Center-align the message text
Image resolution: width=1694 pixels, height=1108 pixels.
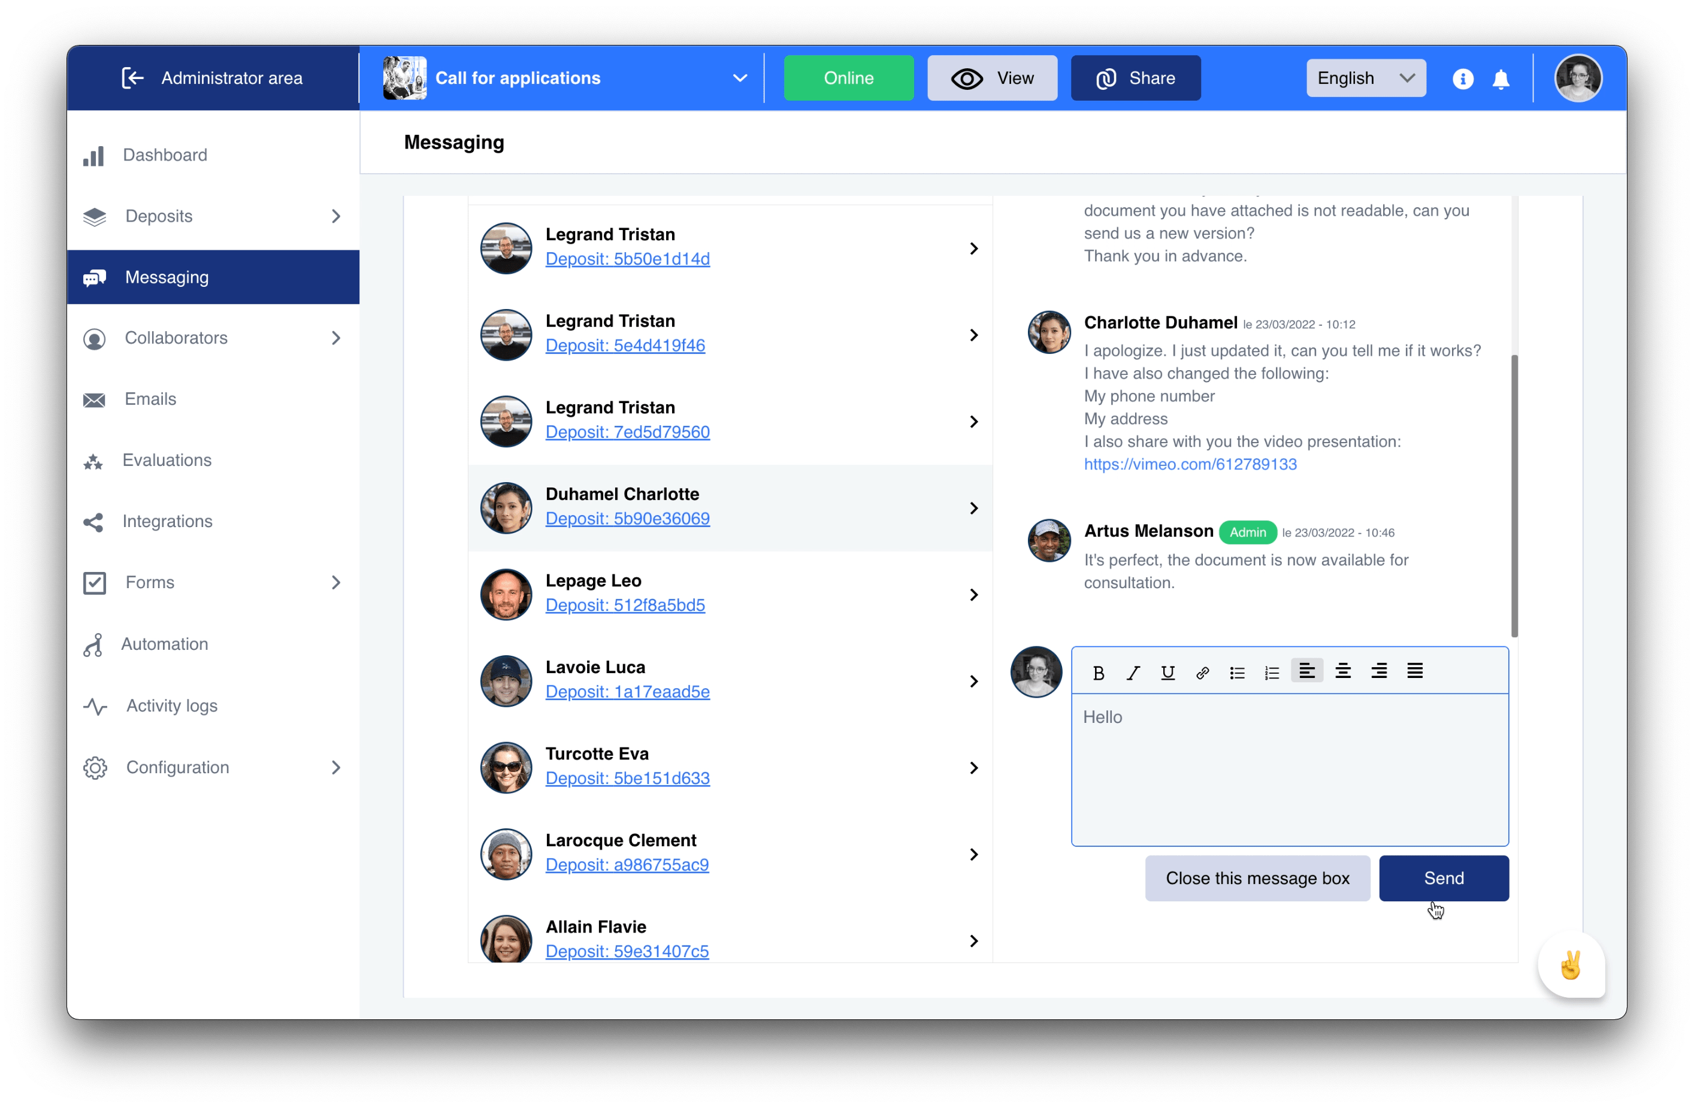coord(1342,671)
